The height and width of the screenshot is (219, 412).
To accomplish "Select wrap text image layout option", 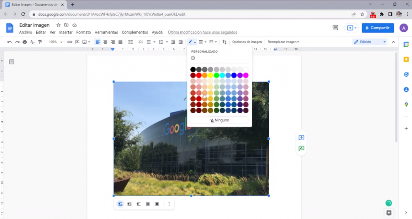I will 129,204.
